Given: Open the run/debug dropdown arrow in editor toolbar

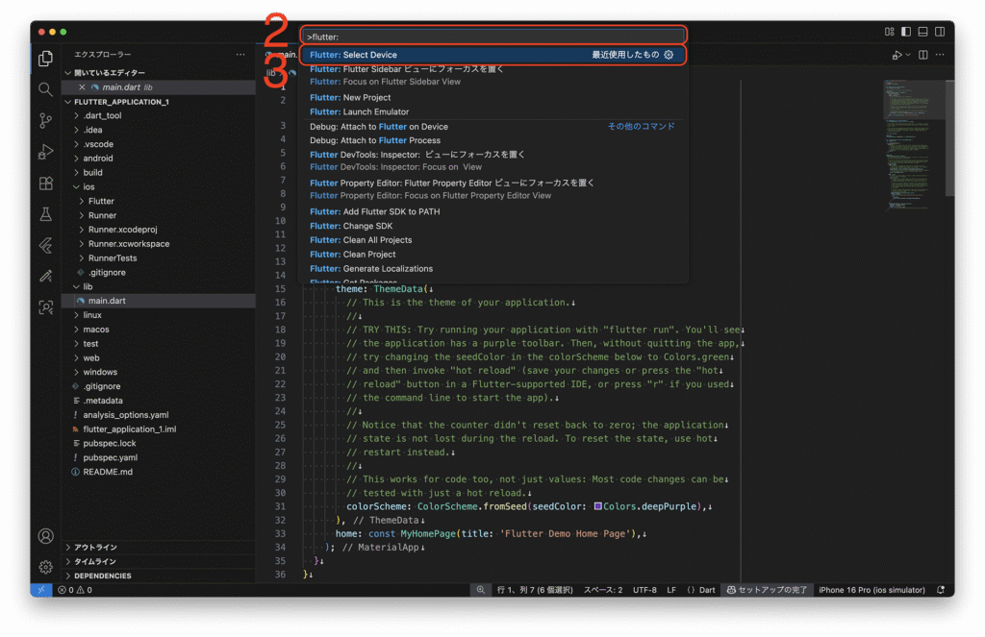Looking at the screenshot, I should 908,55.
